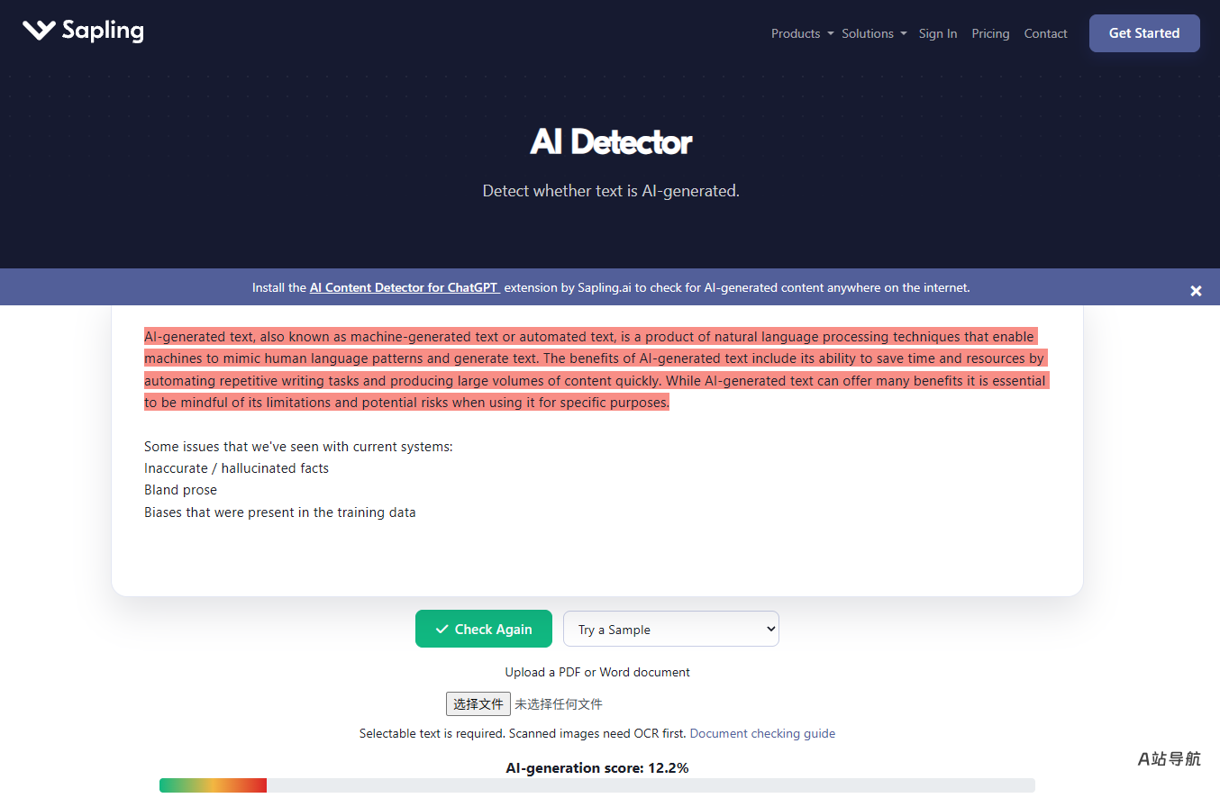Click 'Detect whether text is AI-generated.' subtitle
The image size is (1220, 798).
[611, 191]
